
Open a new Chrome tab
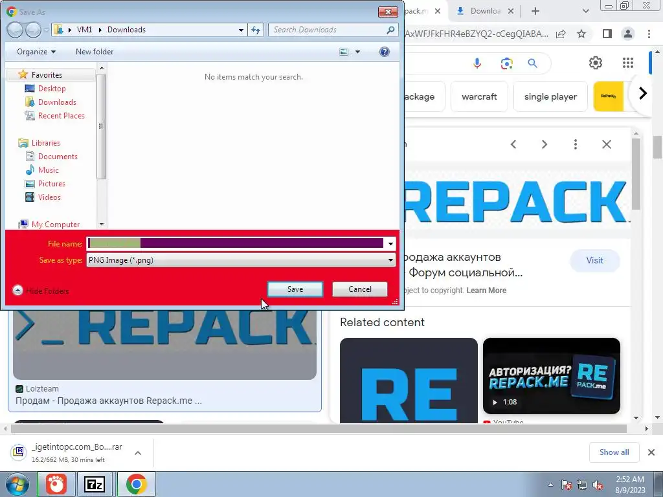point(535,11)
